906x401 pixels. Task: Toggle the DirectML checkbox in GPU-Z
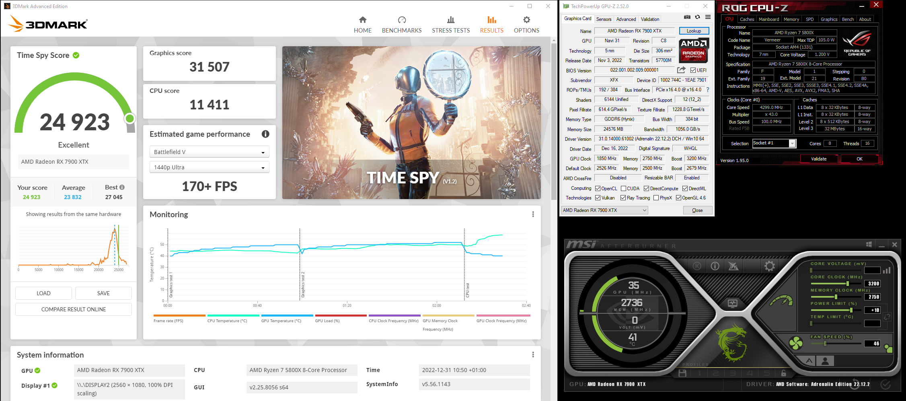685,189
